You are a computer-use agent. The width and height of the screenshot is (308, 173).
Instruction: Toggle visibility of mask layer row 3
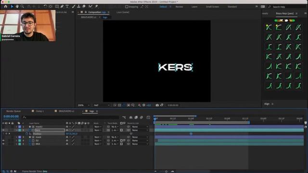tap(3, 137)
